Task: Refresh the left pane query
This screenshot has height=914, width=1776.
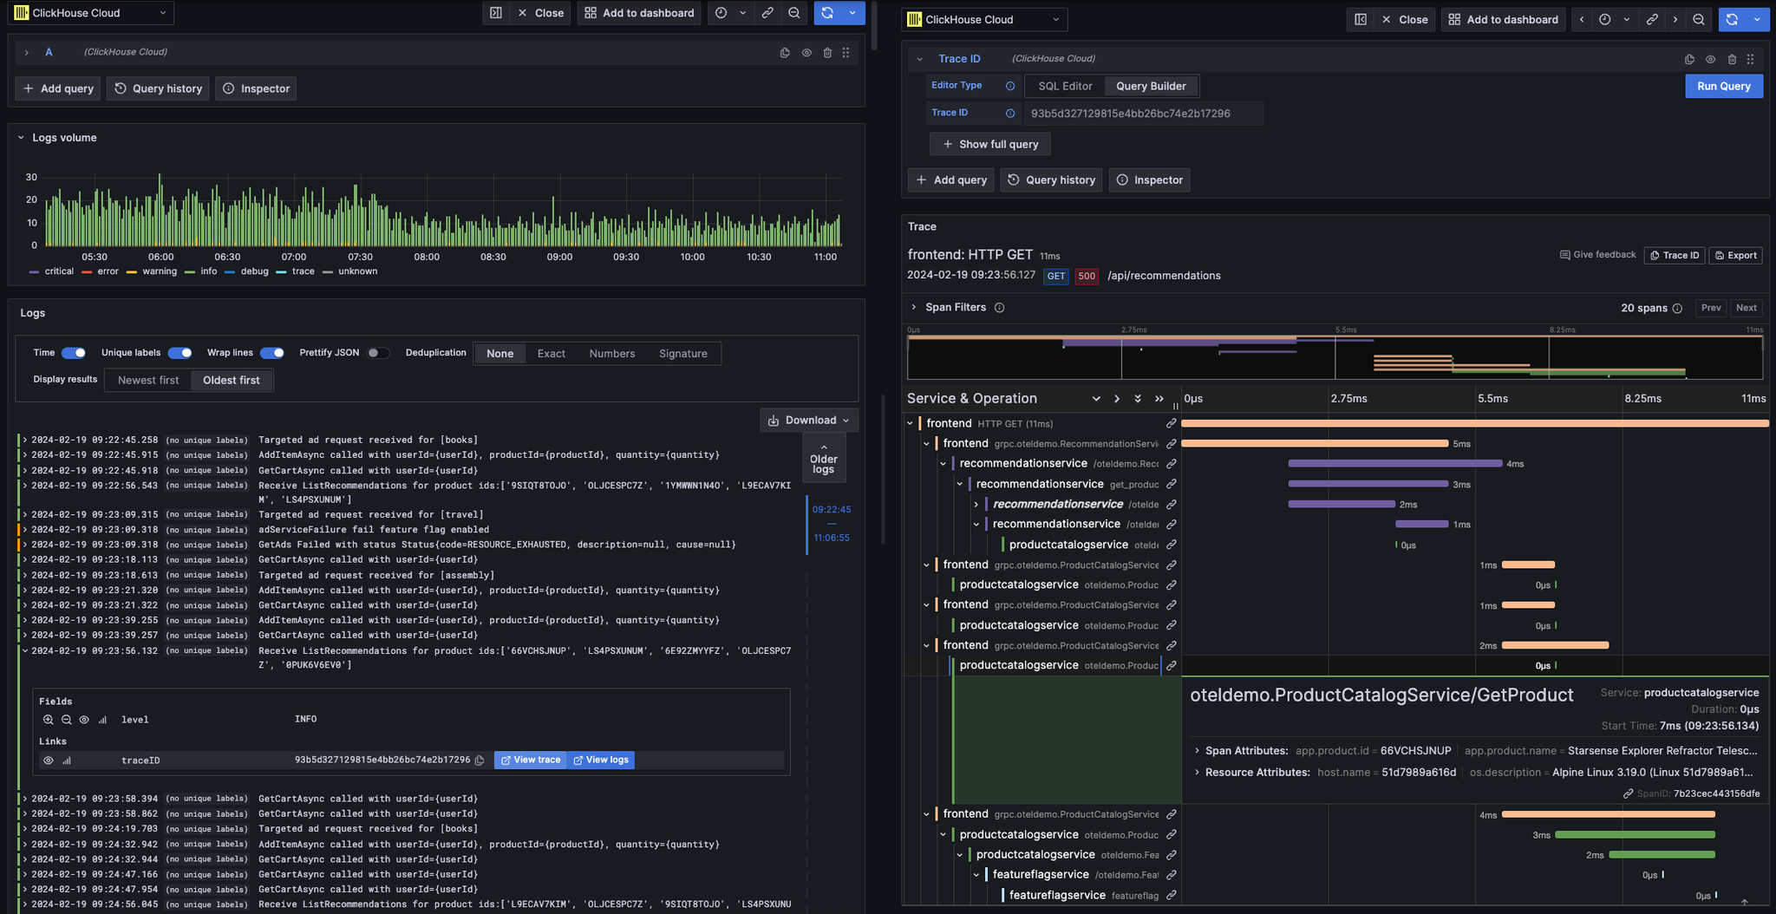Action: point(827,13)
